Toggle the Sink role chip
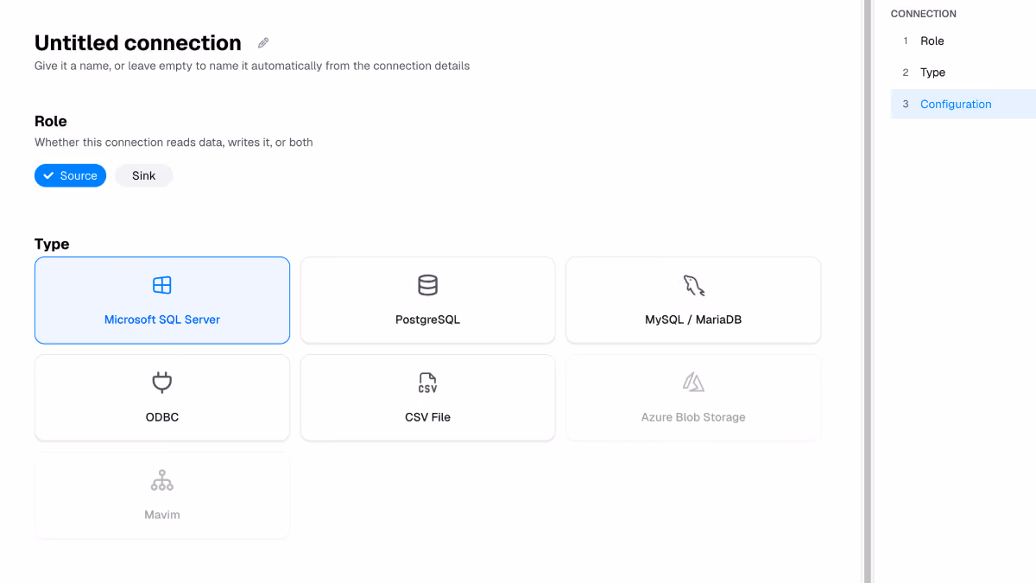The height and width of the screenshot is (583, 1036). [144, 175]
